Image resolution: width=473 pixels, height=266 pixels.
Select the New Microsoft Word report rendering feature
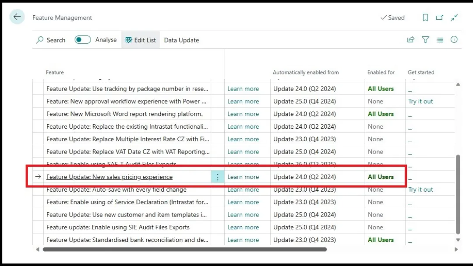[124, 114]
